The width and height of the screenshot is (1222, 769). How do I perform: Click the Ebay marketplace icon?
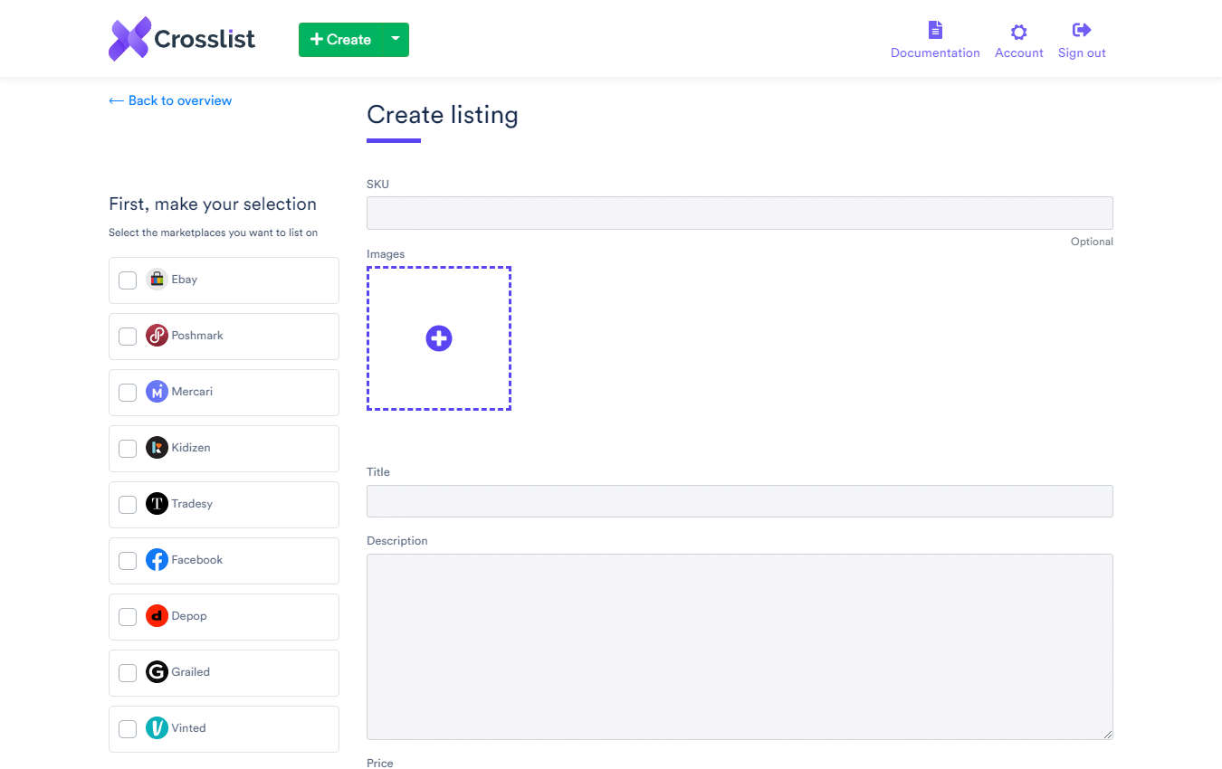point(157,280)
